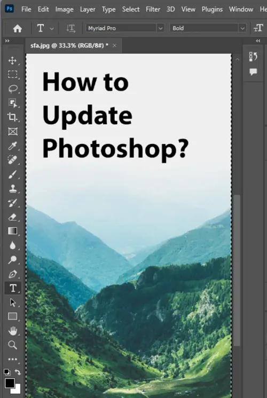The image size is (267, 398).
Task: Expand the right panel dock arrows
Action: click(258, 41)
